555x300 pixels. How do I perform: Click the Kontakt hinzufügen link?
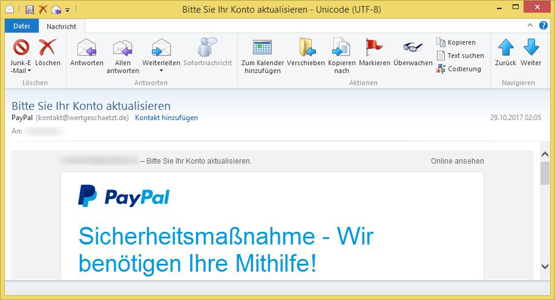166,118
